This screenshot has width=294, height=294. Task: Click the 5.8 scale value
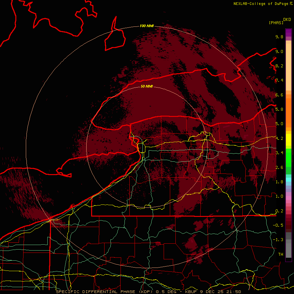coord(279,109)
